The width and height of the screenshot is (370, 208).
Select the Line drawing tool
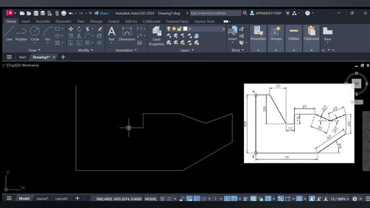(x=9, y=34)
